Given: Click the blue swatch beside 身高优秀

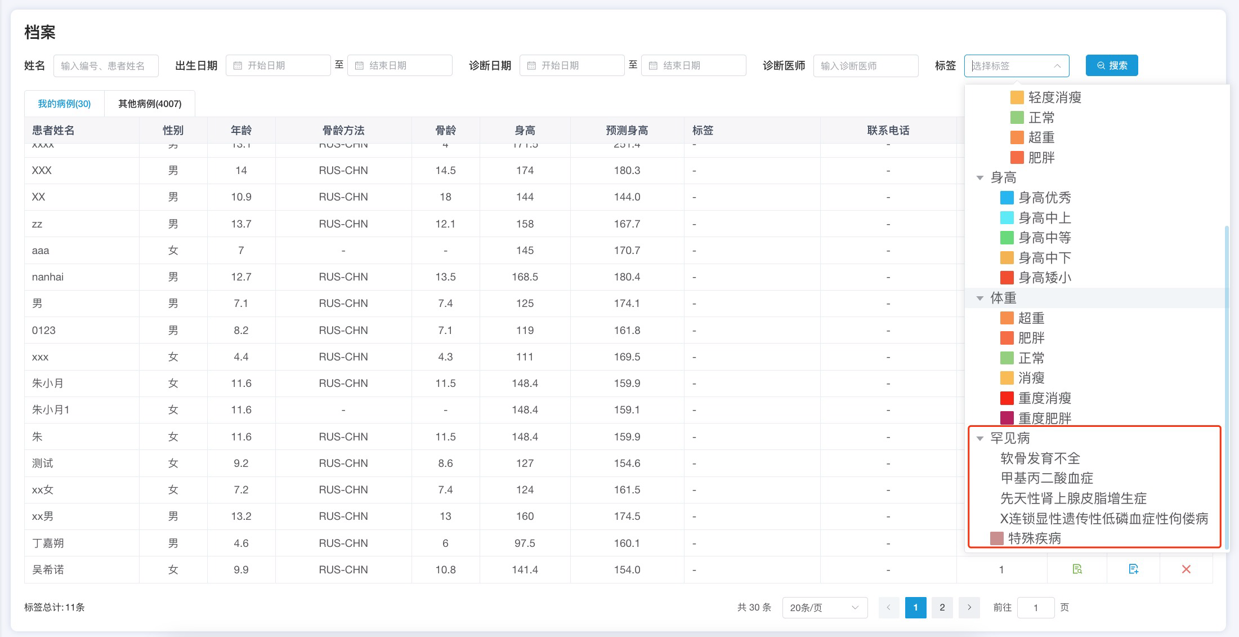Looking at the screenshot, I should (1007, 198).
